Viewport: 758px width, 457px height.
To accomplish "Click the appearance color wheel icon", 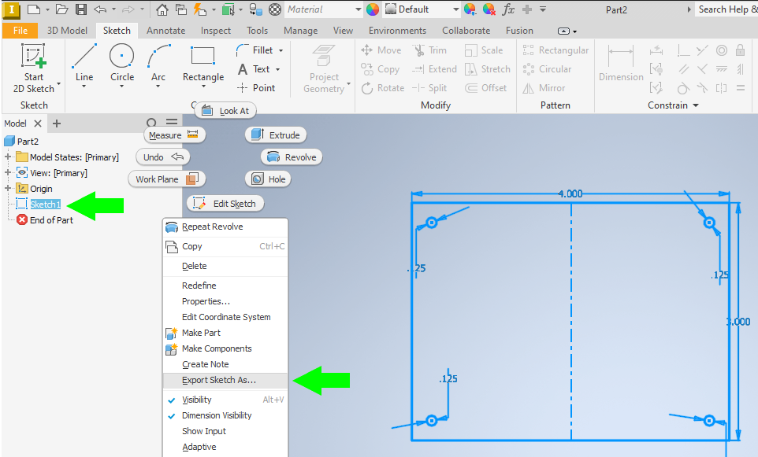I will (x=373, y=9).
